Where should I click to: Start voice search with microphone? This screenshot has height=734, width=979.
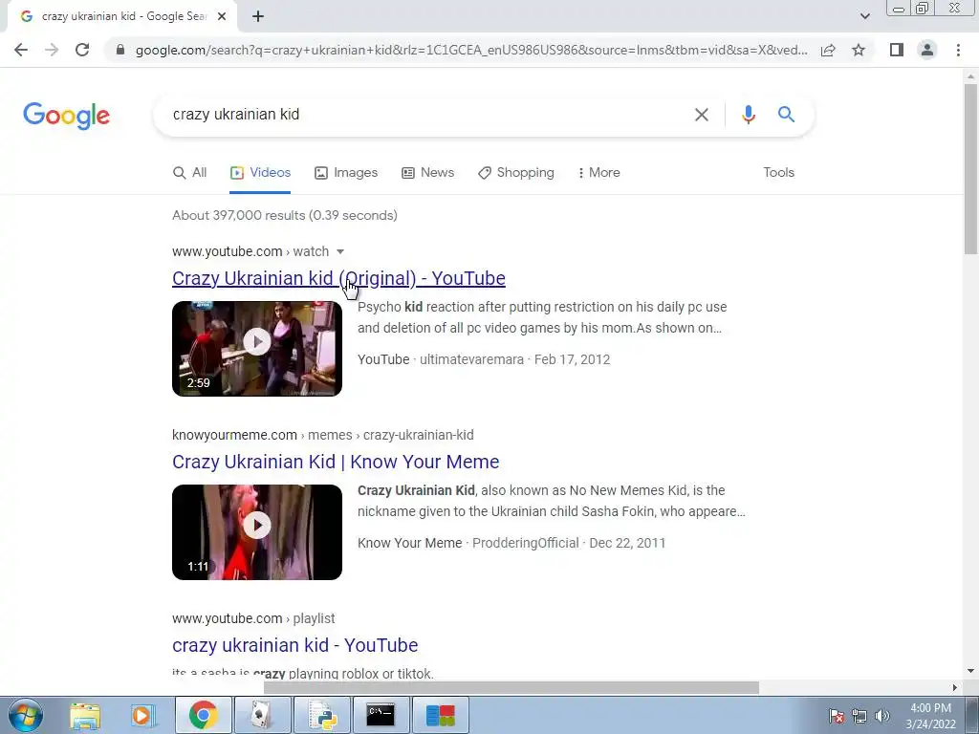point(748,115)
